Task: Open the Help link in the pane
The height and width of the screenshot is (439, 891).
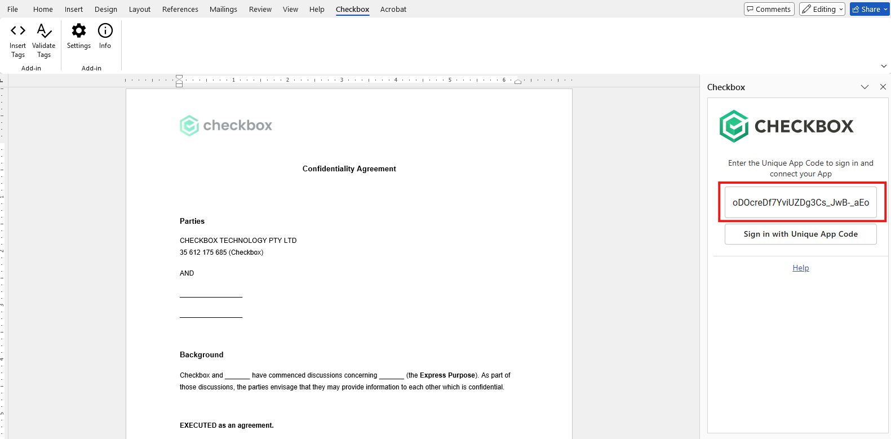Action: click(801, 268)
